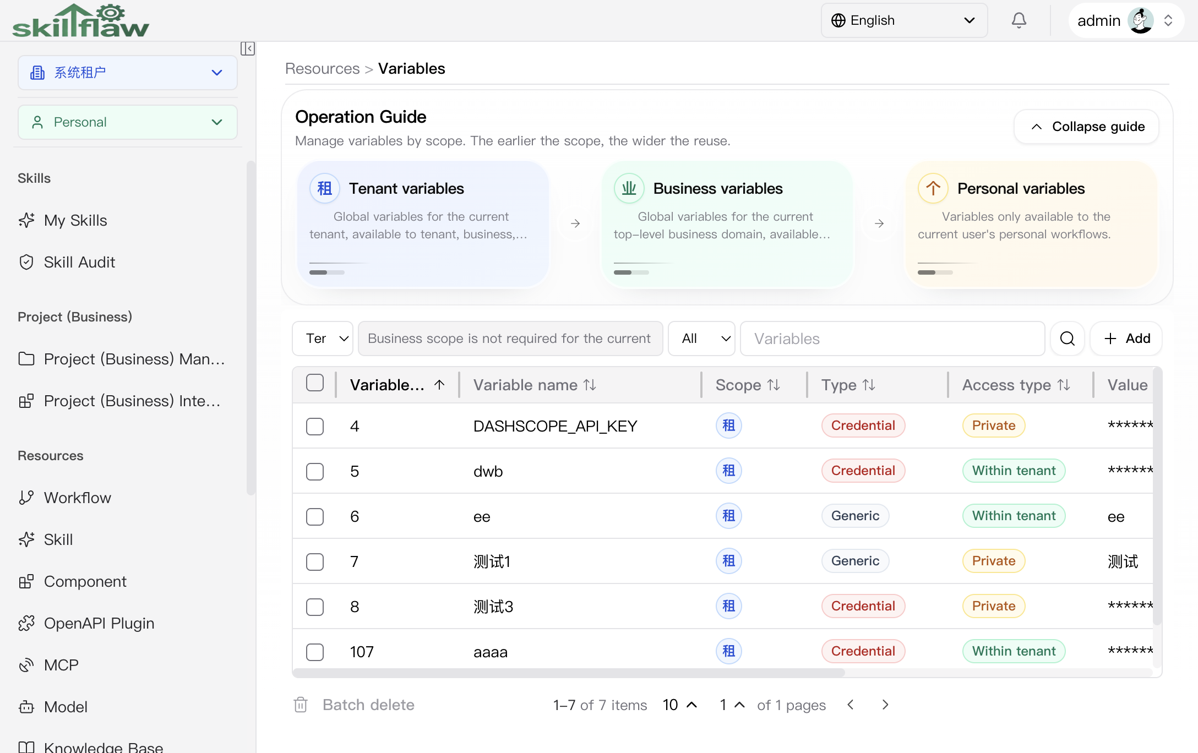
Task: Open the 系统租户 tenant dropdown
Action: click(128, 73)
